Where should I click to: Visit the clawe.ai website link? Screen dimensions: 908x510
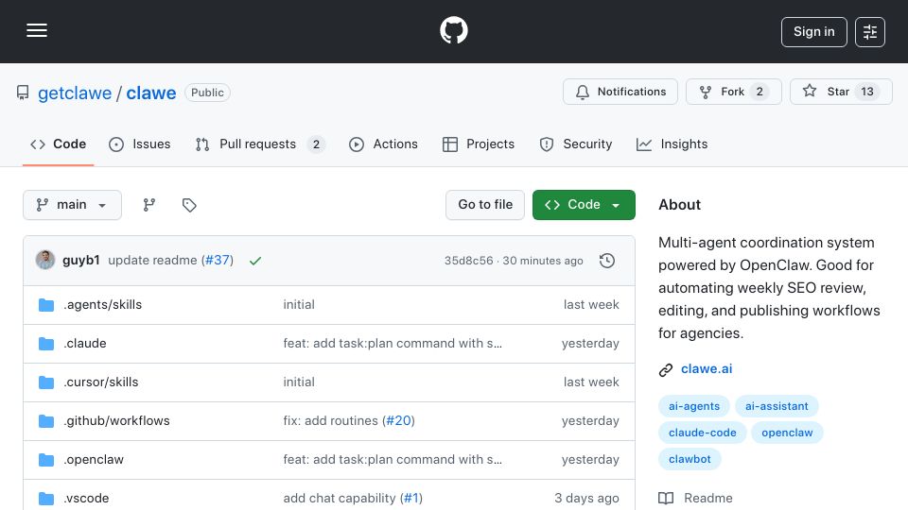pyautogui.click(x=707, y=369)
